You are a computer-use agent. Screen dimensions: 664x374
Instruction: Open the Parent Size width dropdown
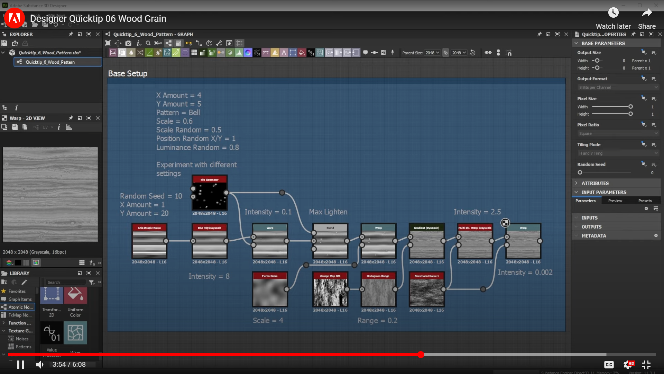432,53
